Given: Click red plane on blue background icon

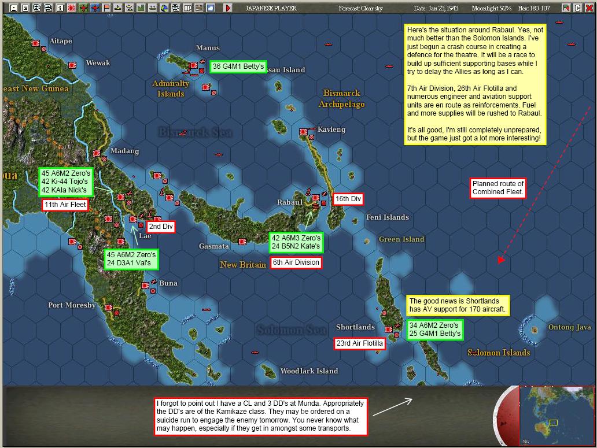Looking at the screenshot, I should point(95,8).
